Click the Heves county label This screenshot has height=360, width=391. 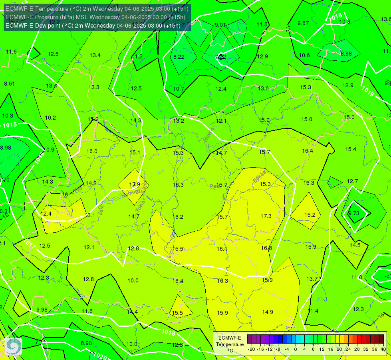[209, 134]
